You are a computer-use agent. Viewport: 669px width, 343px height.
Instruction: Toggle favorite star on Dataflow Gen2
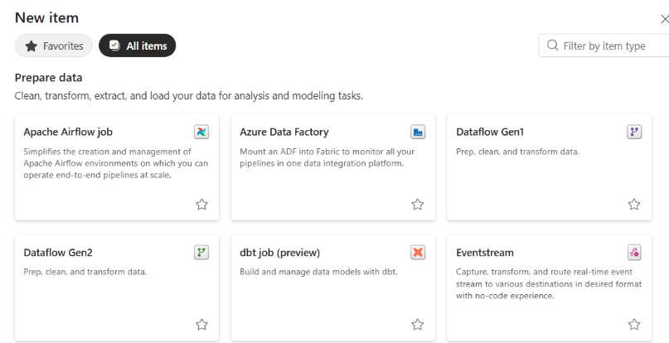click(201, 324)
